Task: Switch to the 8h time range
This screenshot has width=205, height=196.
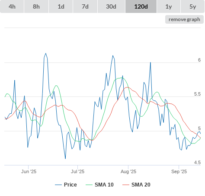Action: (x=36, y=6)
